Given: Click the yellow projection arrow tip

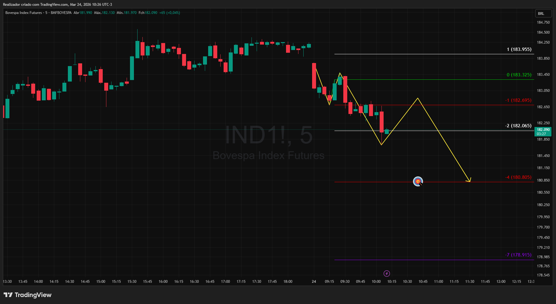Looking at the screenshot, I should 470,181.
